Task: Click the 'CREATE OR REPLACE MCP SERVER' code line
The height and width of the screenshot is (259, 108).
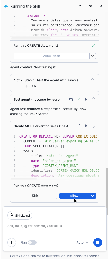Action: click(59, 136)
